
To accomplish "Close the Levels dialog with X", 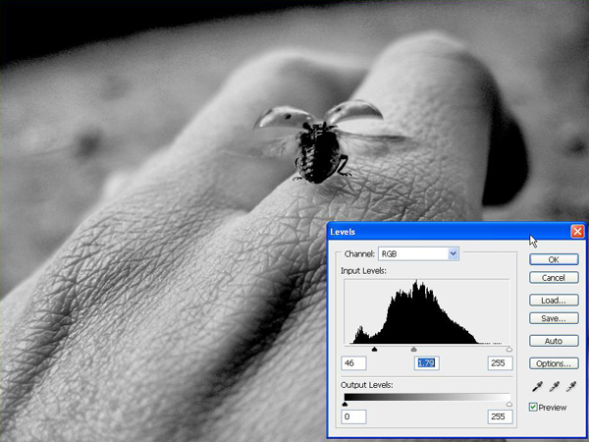I will coord(577,232).
